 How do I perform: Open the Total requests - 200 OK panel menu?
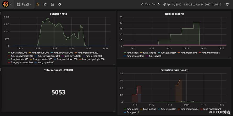coord(58,70)
